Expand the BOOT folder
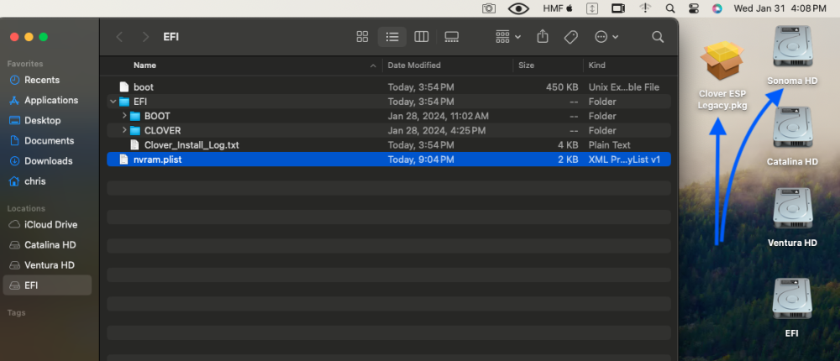Screen dimensions: 840x361 pos(124,116)
